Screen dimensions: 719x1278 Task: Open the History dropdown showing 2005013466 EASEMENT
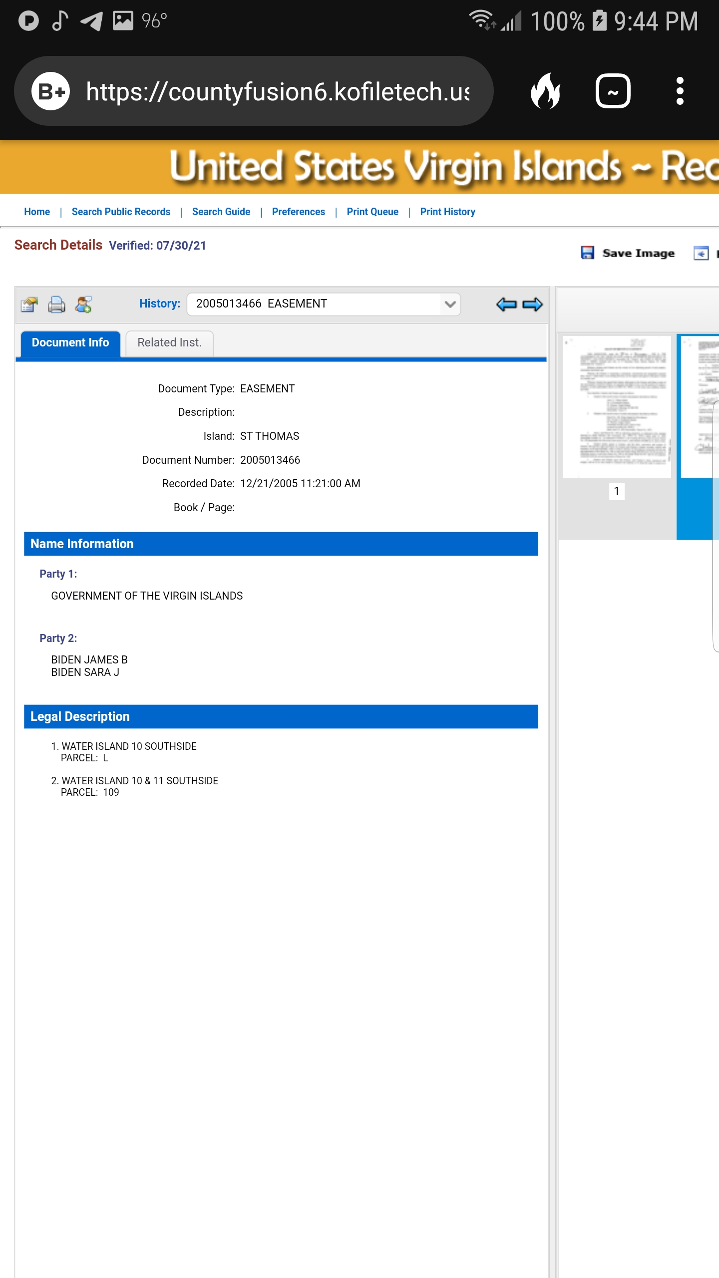pos(324,304)
